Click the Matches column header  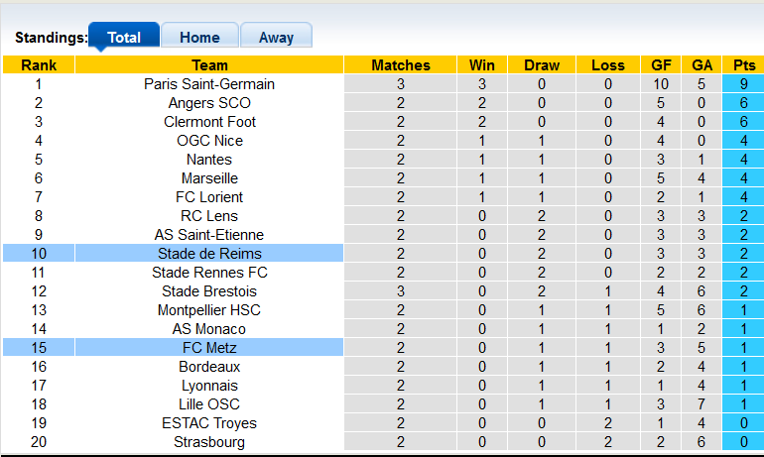401,65
